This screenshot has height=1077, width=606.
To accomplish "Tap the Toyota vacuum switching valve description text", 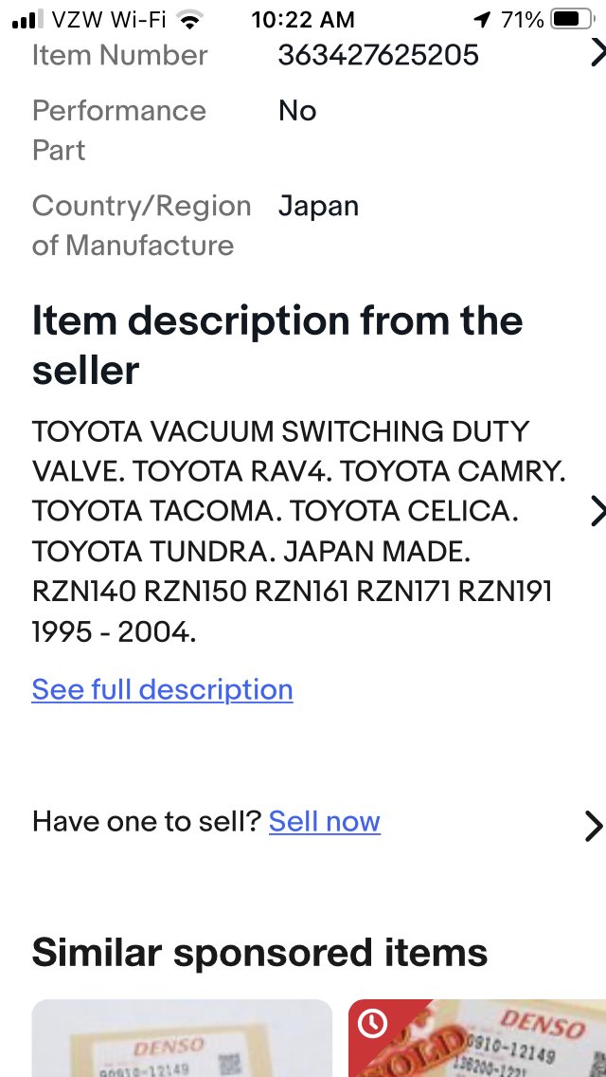I will pos(299,532).
